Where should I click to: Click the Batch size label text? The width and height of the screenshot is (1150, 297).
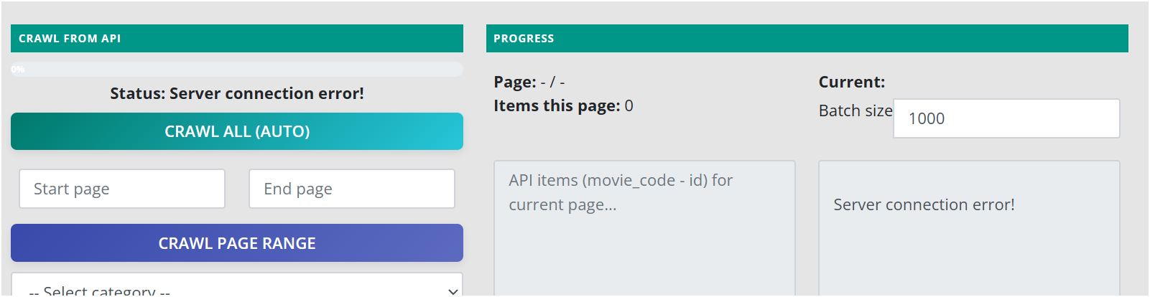(855, 110)
